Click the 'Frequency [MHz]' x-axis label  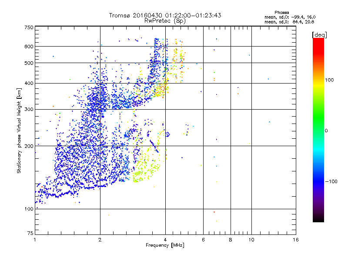165,245
